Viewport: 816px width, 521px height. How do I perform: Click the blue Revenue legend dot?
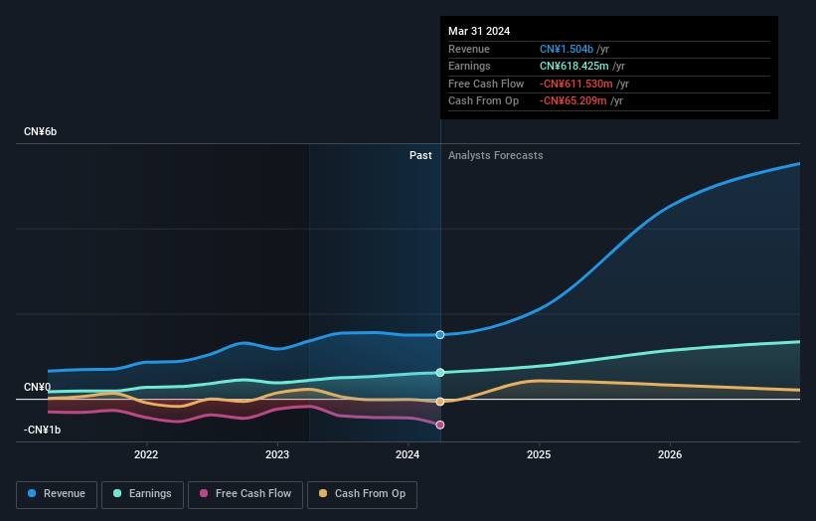click(32, 493)
